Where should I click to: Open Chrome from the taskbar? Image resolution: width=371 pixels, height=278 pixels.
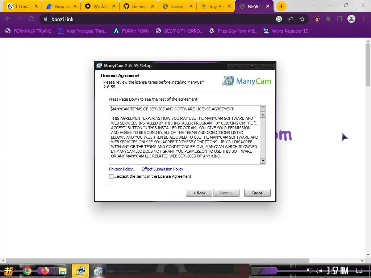tap(27, 271)
